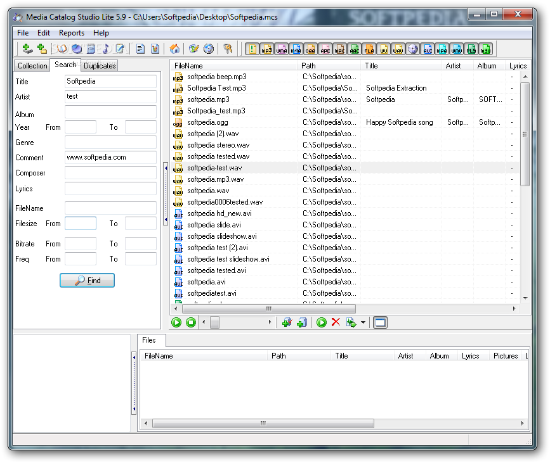Click the Find button
Image resolution: width=550 pixels, height=463 pixels.
click(x=87, y=280)
